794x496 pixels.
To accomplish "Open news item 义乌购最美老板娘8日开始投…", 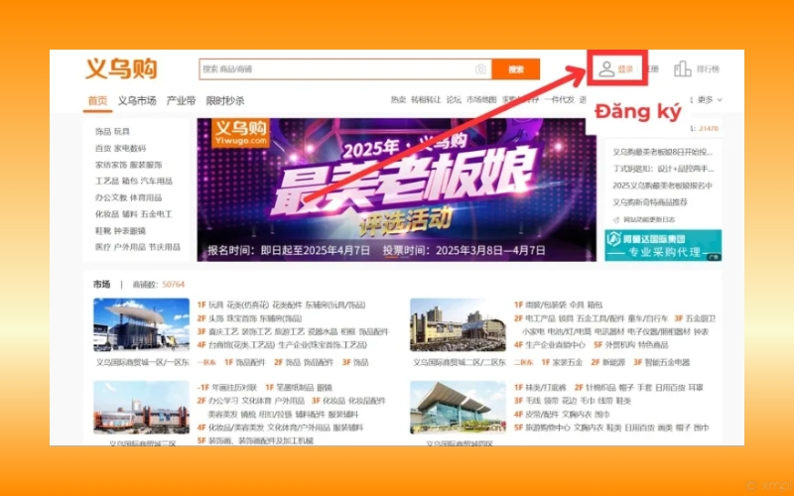I will click(x=662, y=152).
